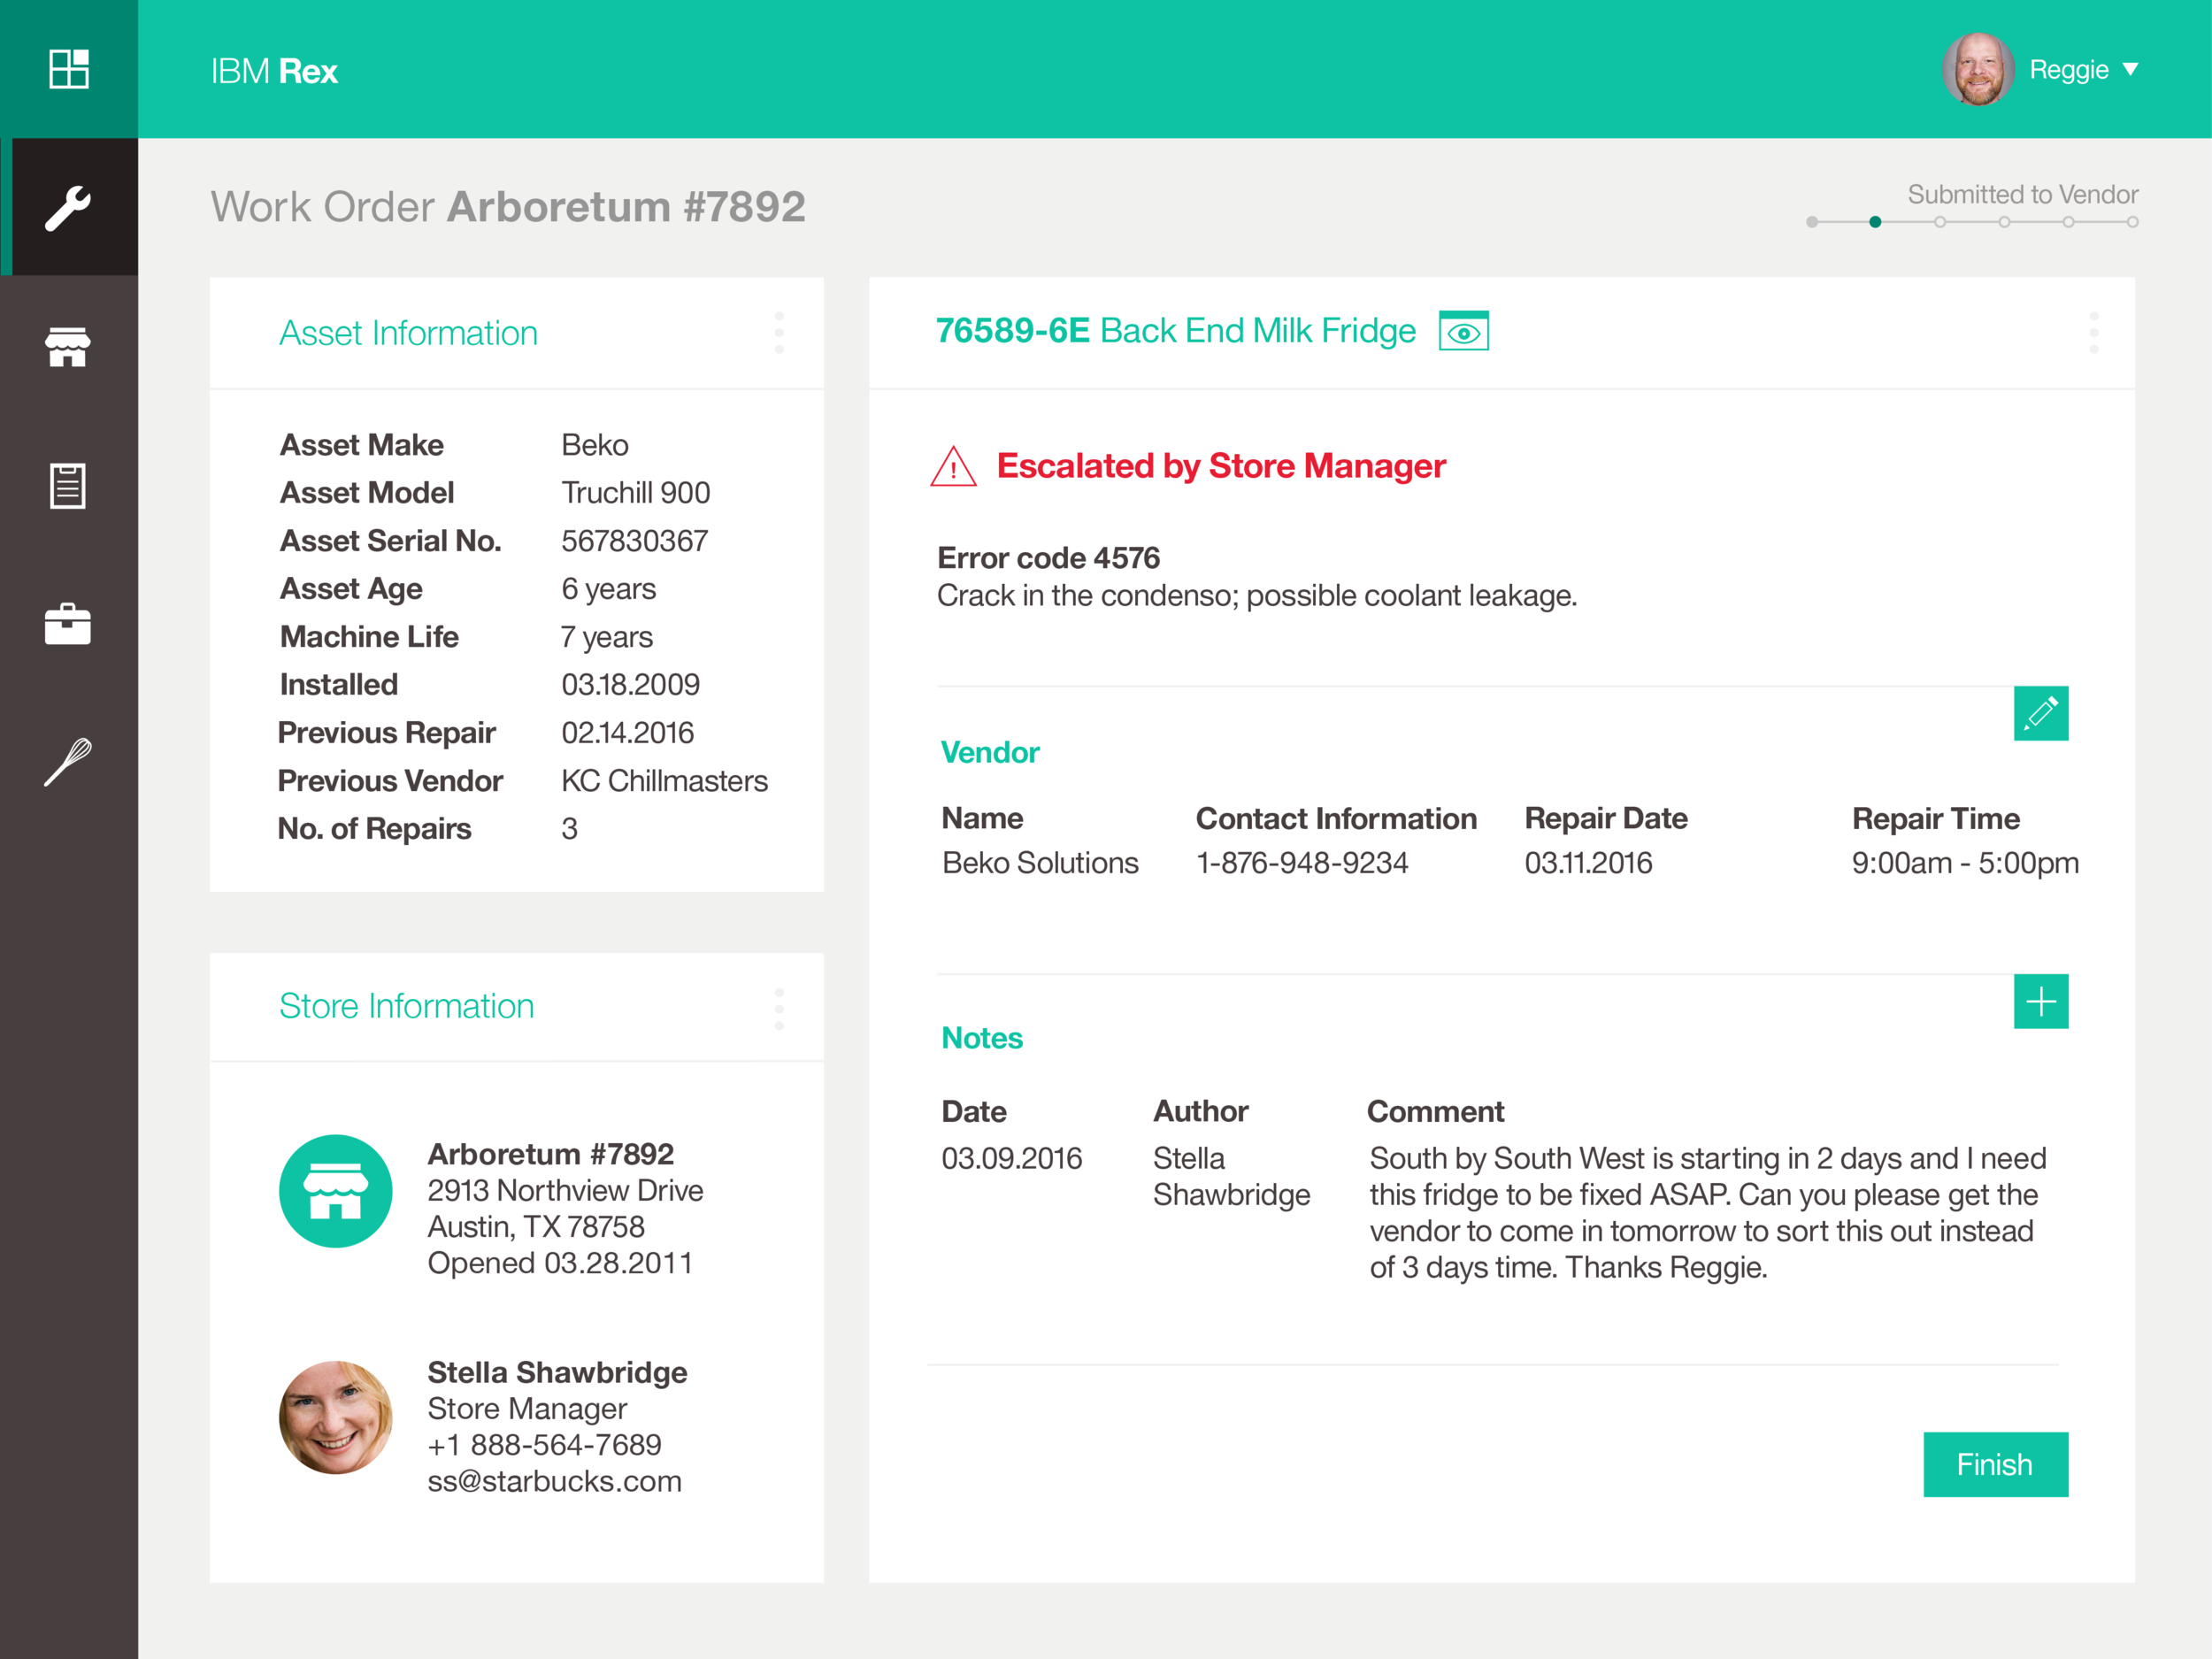The width and height of the screenshot is (2212, 1659).
Task: Click the Machine Life 7 years value
Action: click(x=607, y=637)
